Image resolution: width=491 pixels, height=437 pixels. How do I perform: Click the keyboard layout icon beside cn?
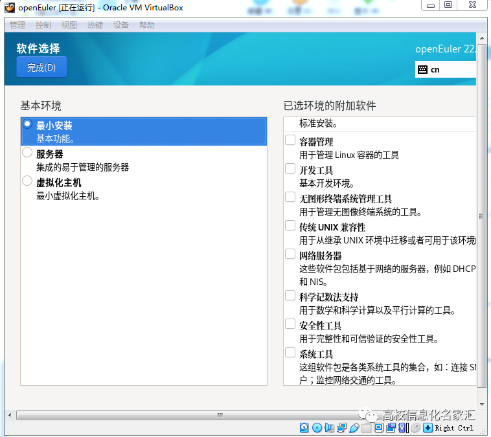(x=422, y=69)
